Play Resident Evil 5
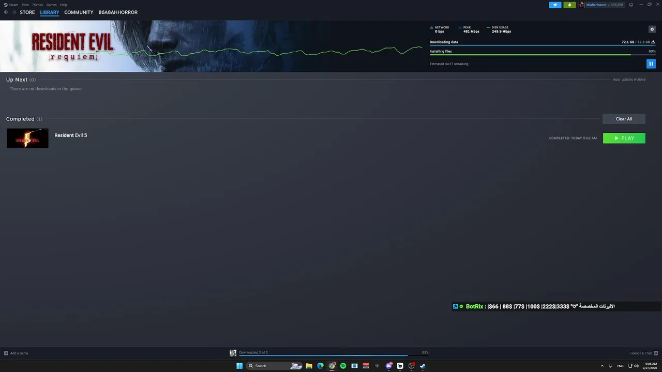 [x=624, y=138]
